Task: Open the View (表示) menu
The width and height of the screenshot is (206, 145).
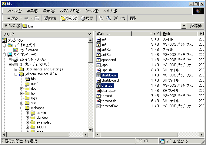Action: pos(49,11)
